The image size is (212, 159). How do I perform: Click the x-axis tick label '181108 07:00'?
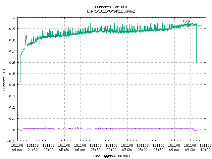(x=111, y=148)
